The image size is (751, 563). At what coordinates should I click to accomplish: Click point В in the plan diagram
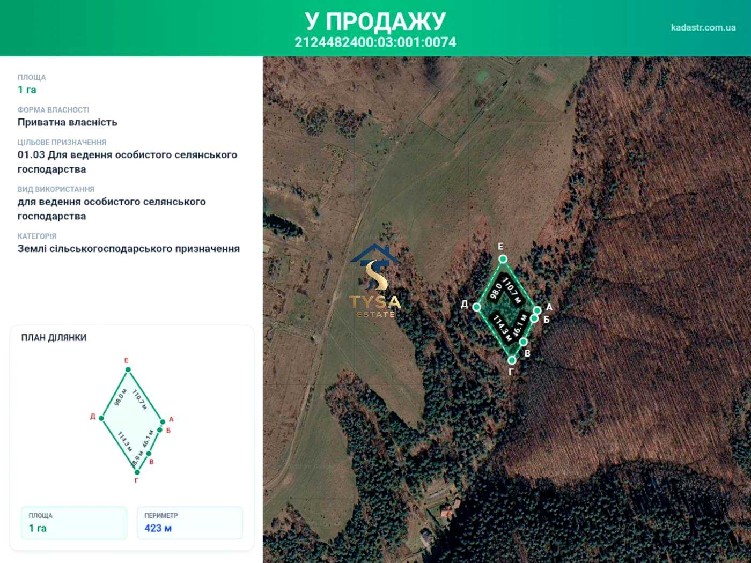pyautogui.click(x=149, y=454)
